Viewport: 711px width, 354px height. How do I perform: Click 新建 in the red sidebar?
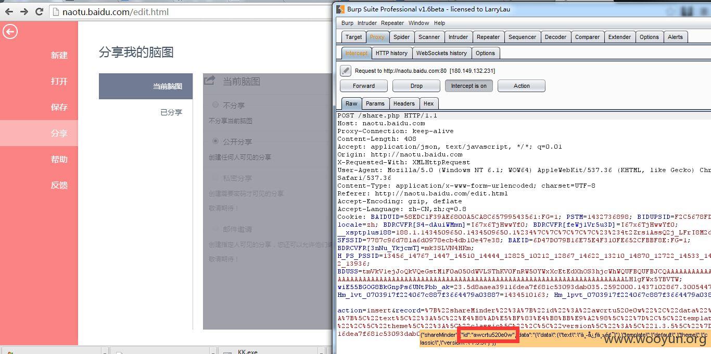click(59, 55)
